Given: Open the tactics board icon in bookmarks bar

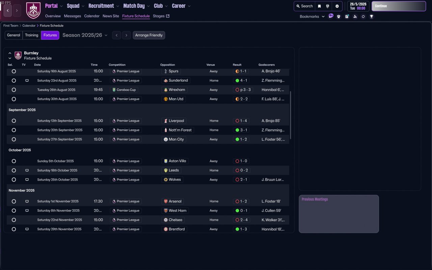Looking at the screenshot, I should coord(347,16).
